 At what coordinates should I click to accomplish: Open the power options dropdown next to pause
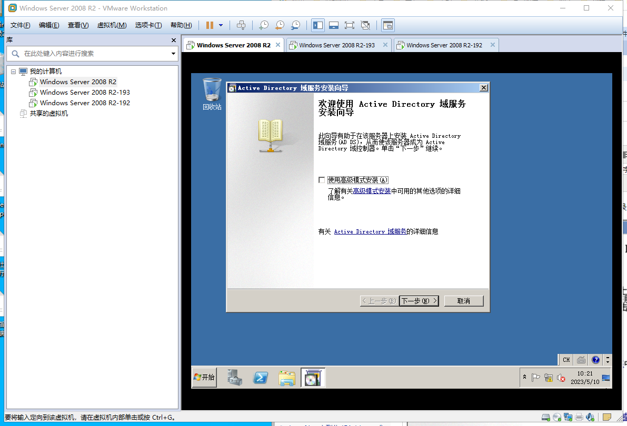pos(221,25)
